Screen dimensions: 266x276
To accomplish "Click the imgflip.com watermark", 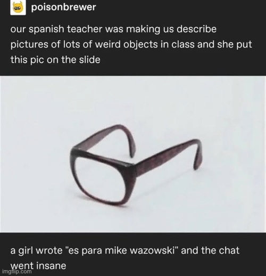I will (x=17, y=271).
